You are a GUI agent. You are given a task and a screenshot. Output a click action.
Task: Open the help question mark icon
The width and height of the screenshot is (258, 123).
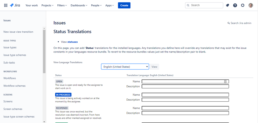coord(235,5)
